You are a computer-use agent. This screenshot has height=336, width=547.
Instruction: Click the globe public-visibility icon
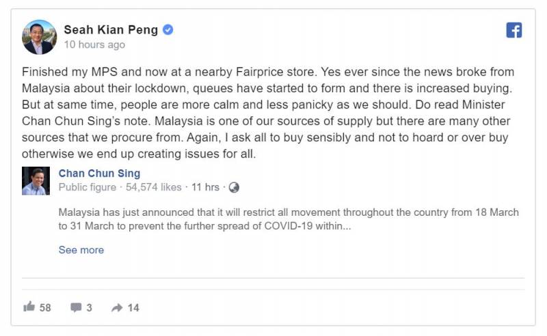[234, 187]
